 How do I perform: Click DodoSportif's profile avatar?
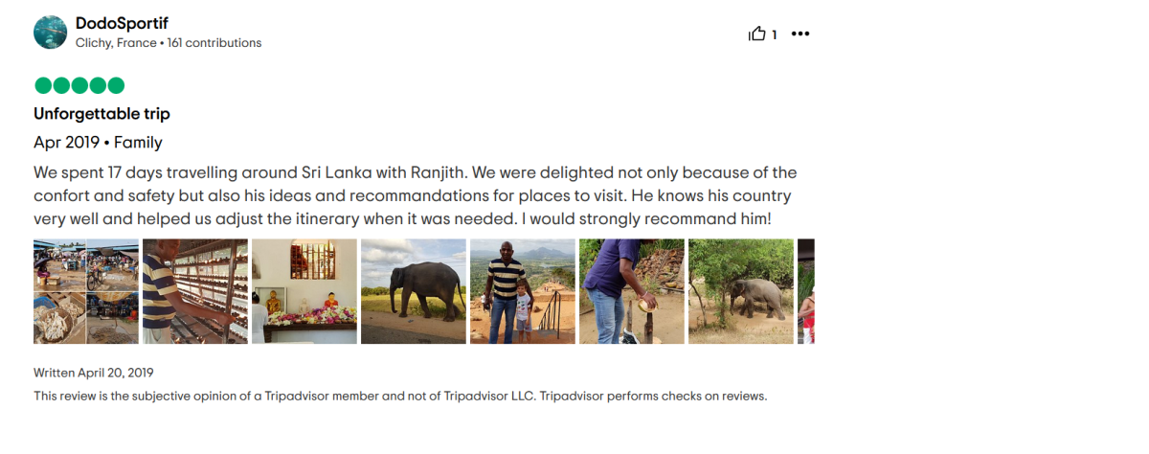(x=50, y=33)
